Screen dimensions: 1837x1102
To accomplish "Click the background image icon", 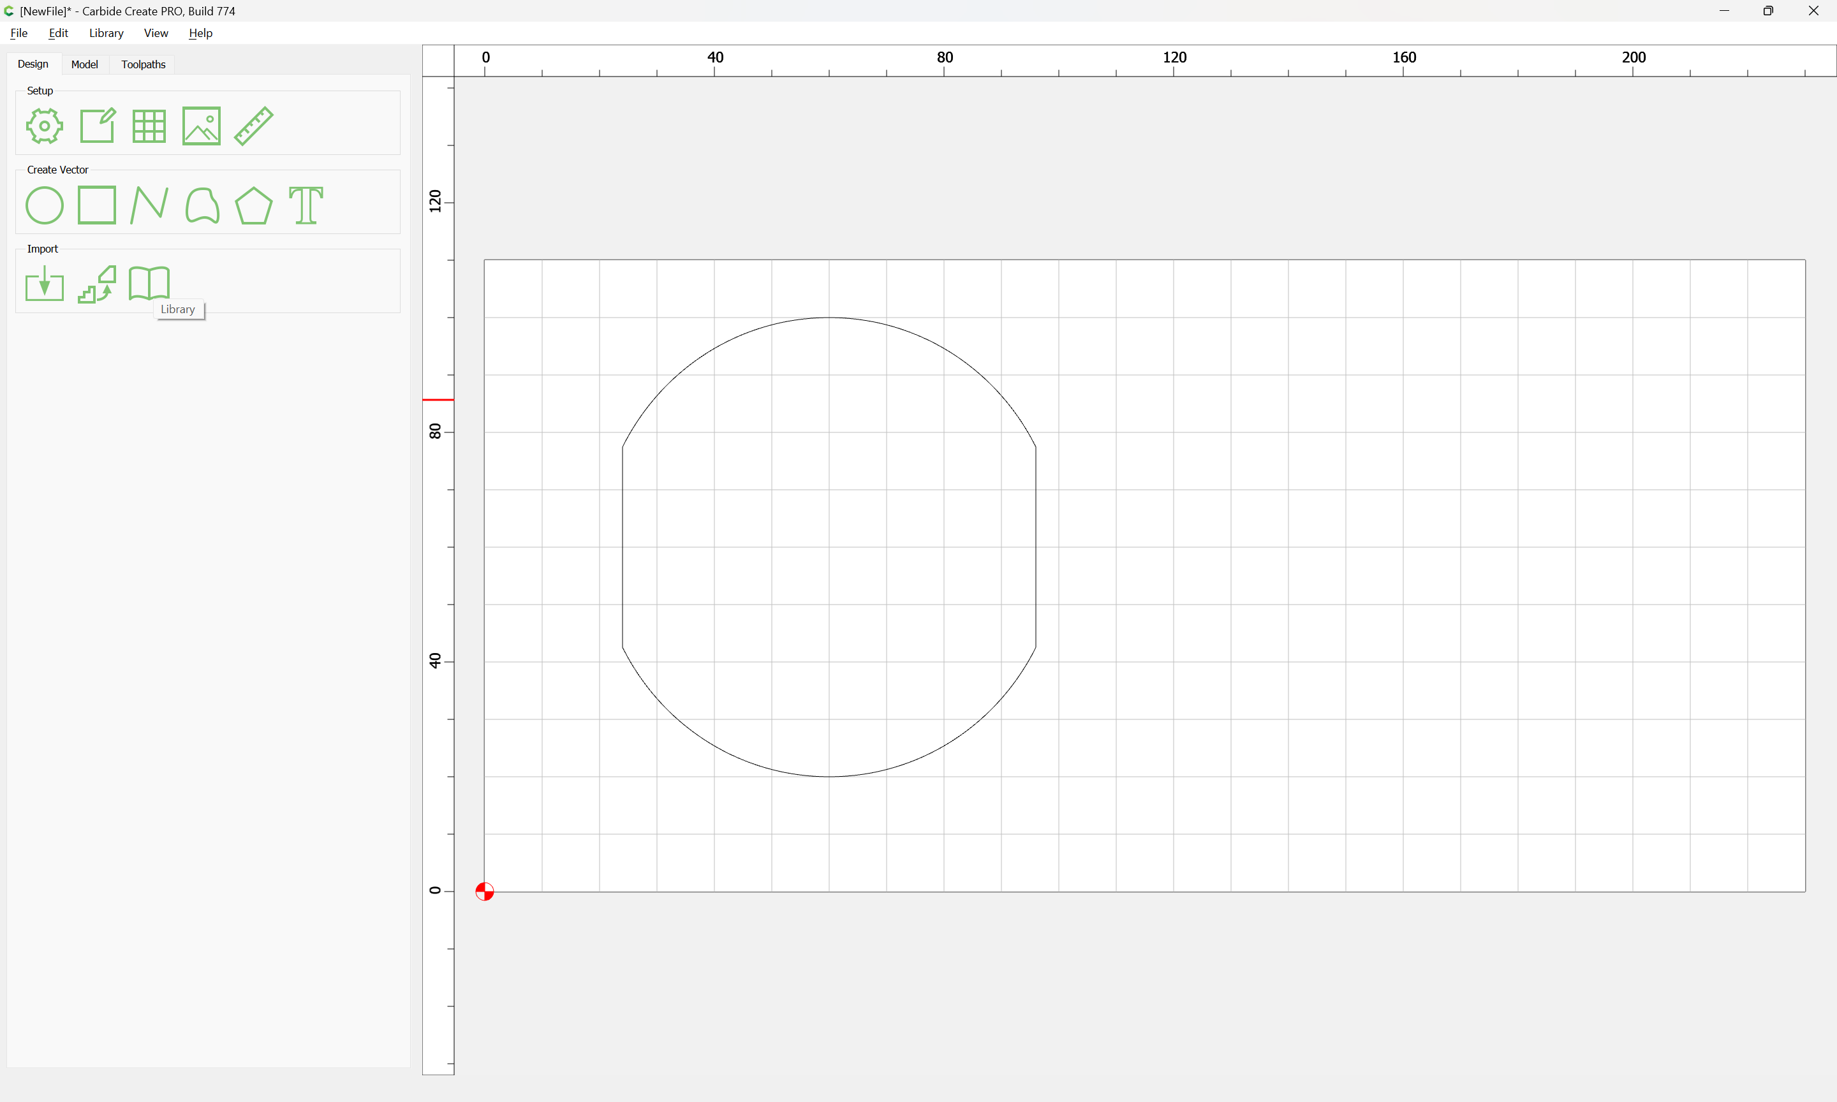I will pos(201,126).
